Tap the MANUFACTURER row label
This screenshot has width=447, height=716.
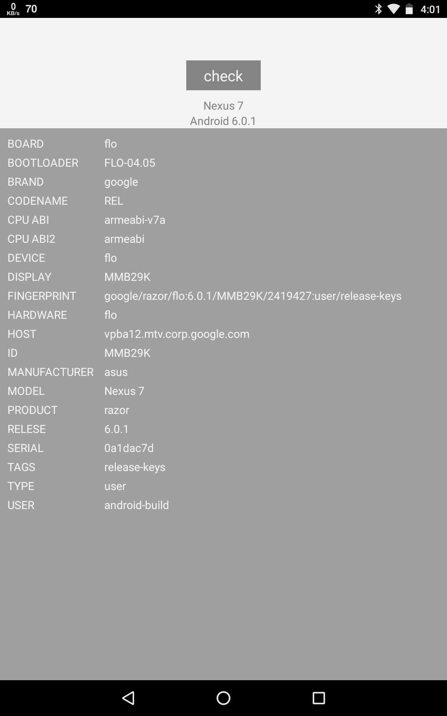(x=51, y=372)
